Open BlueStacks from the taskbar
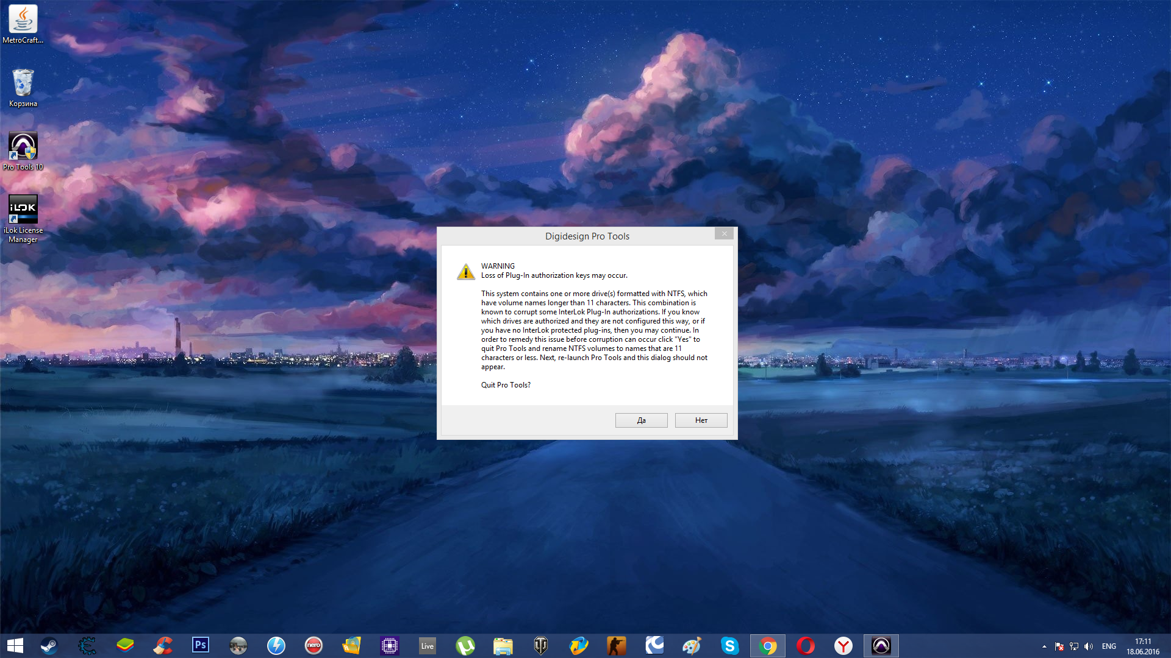This screenshot has width=1171, height=658. point(125,646)
